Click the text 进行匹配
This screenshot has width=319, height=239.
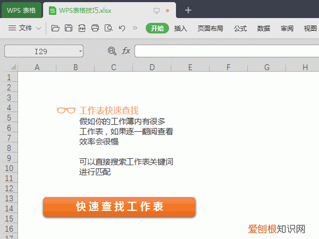pos(95,172)
